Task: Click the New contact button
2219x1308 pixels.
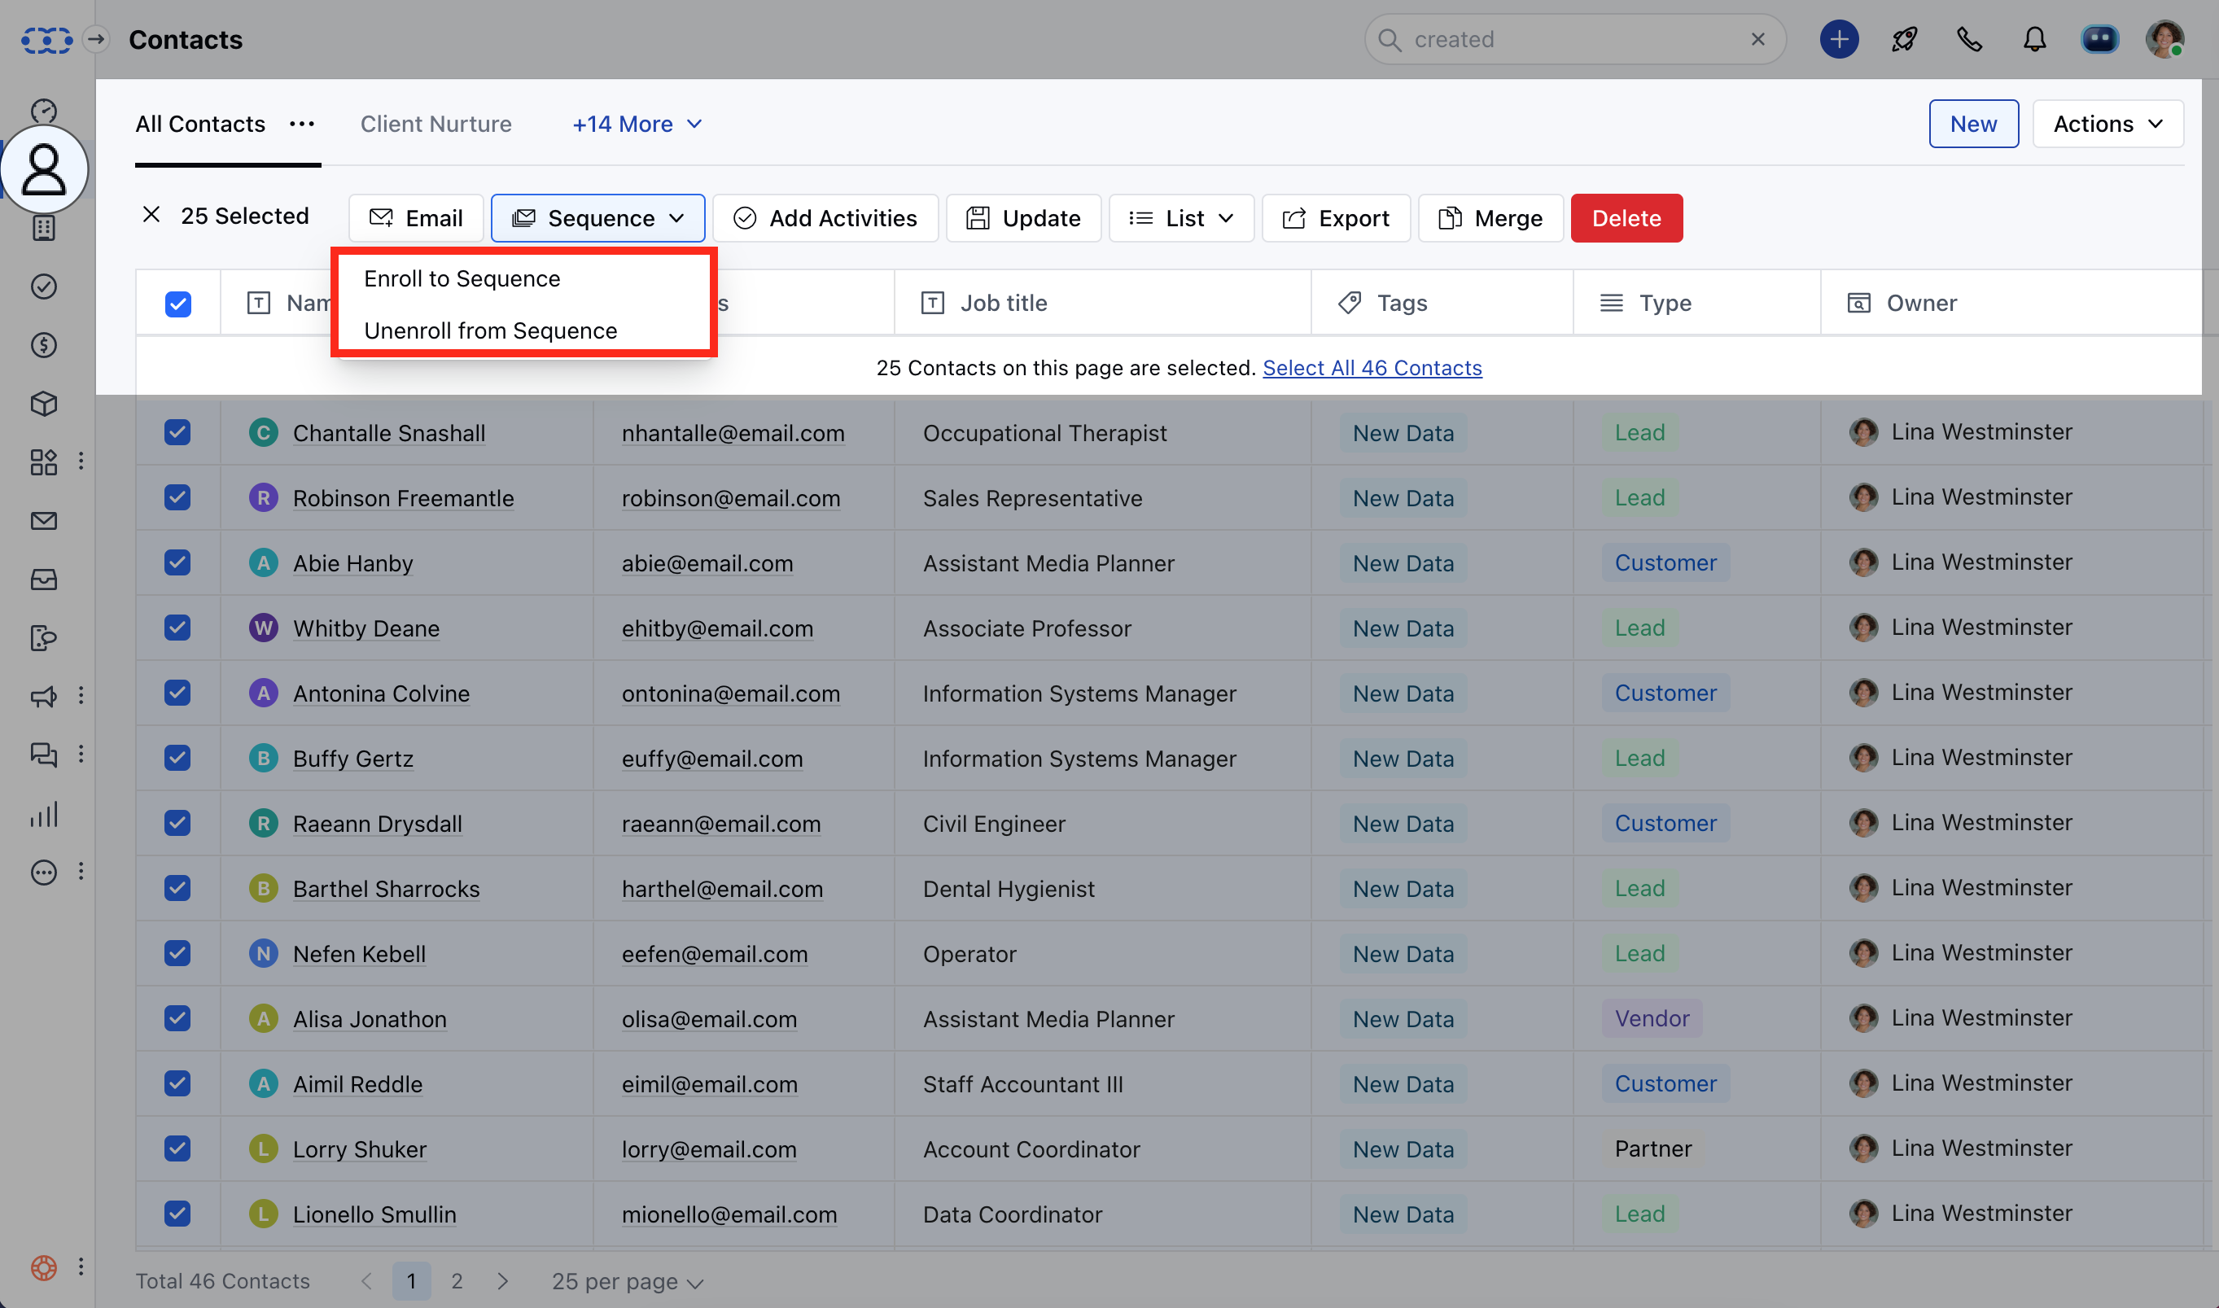Action: 1973,125
